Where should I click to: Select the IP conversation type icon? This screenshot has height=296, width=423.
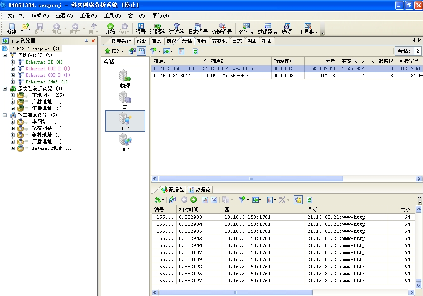point(125,100)
